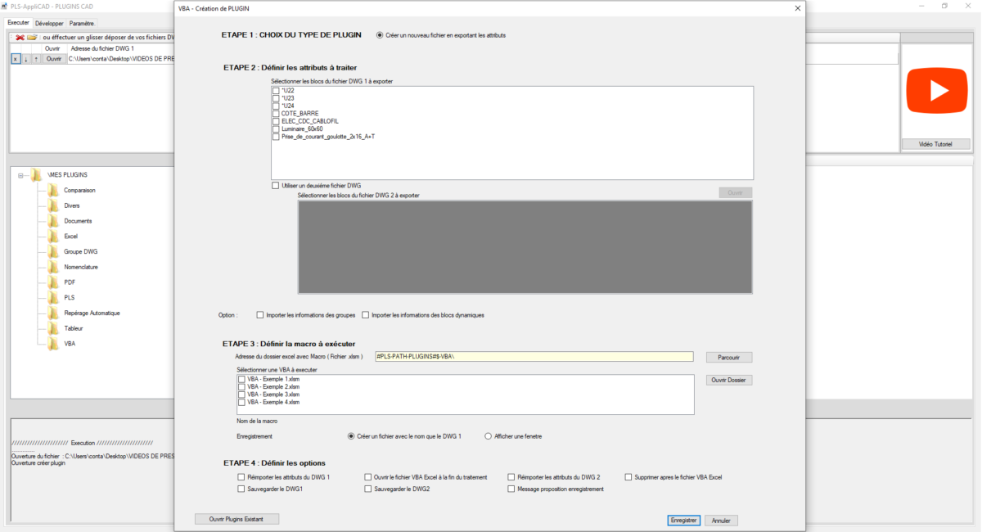
Task: Play the Vidéo Tutoriel via the YouTube icon
Action: click(x=936, y=90)
